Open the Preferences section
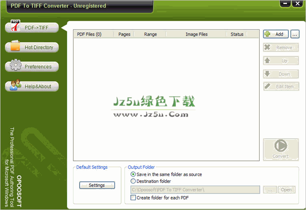The width and height of the screenshot is (306, 210). pyautogui.click(x=32, y=67)
